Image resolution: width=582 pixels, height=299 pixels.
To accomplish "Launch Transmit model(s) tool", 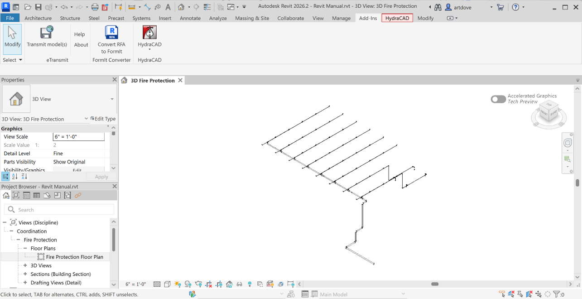I will 47,37.
